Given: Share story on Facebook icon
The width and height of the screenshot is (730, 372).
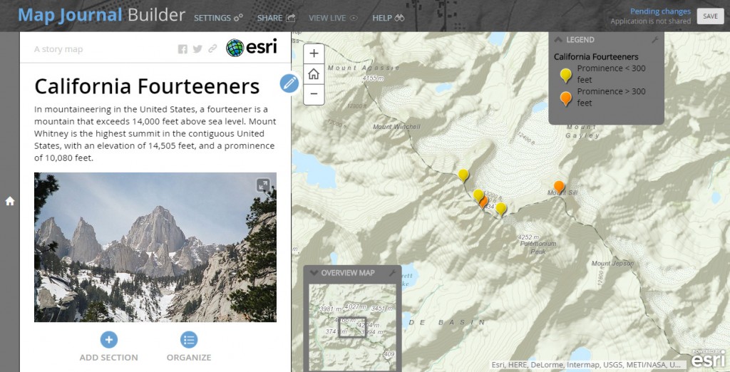Looking at the screenshot, I should [x=182, y=49].
